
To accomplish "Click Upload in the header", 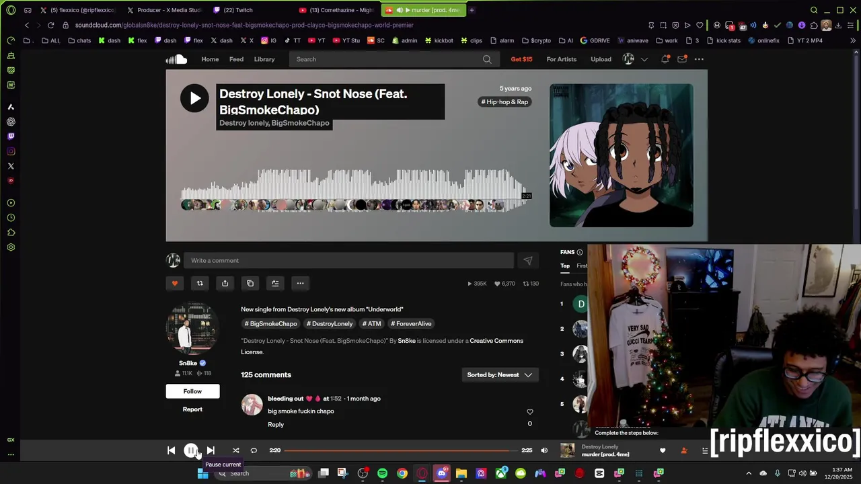I will tap(601, 59).
